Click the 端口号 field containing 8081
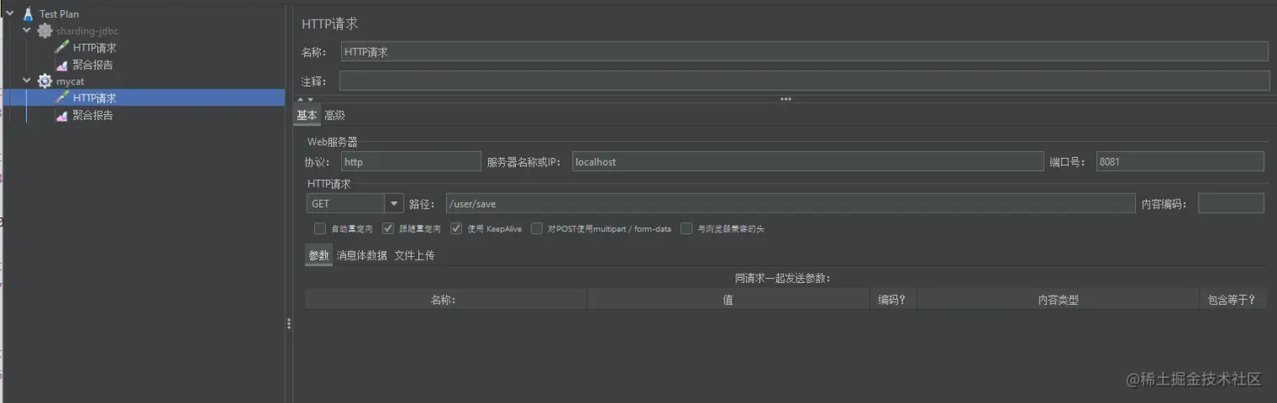The height and width of the screenshot is (403, 1277). click(1180, 161)
